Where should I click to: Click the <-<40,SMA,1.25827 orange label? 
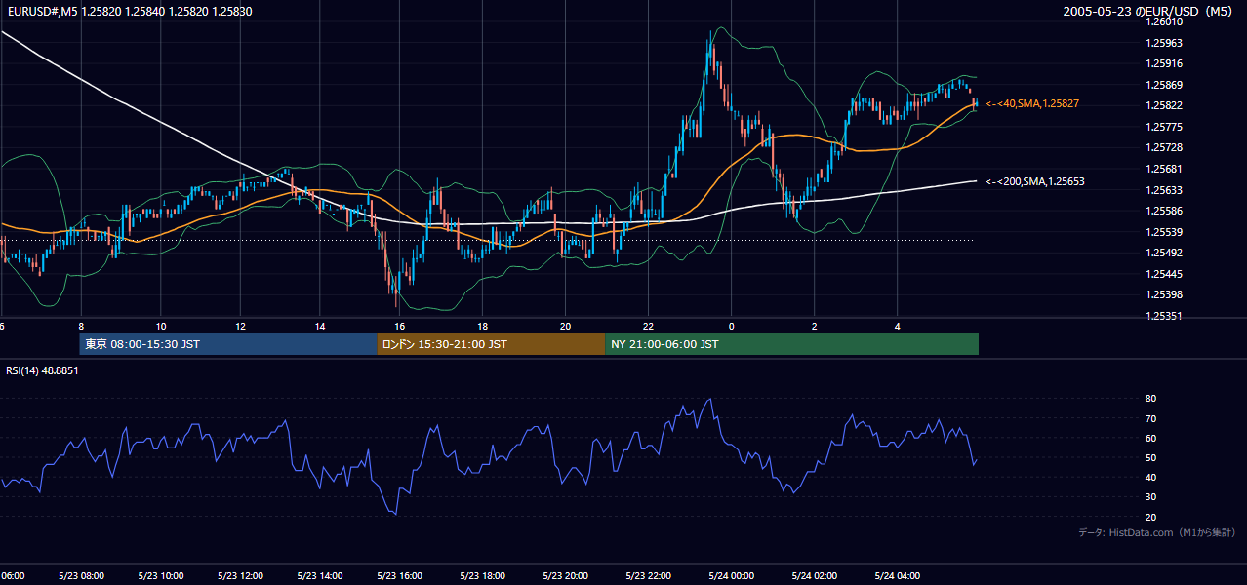click(x=1032, y=103)
